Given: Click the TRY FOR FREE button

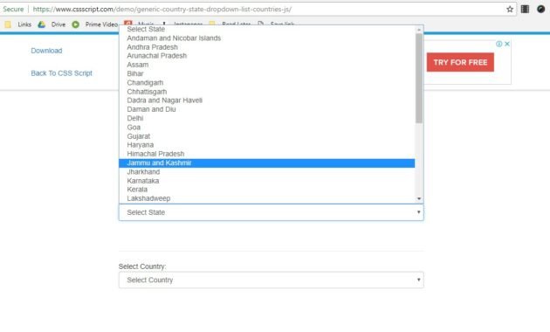Looking at the screenshot, I should 460,63.
